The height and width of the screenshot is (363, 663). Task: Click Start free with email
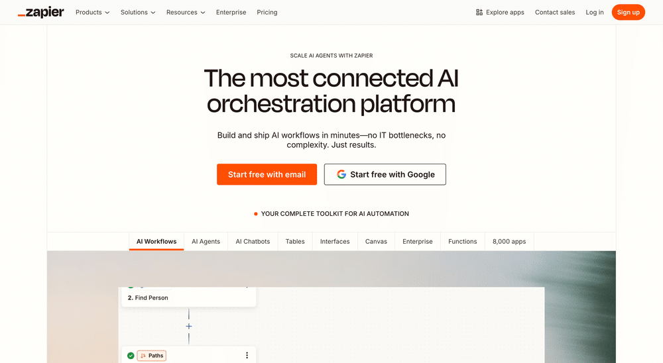(x=267, y=174)
